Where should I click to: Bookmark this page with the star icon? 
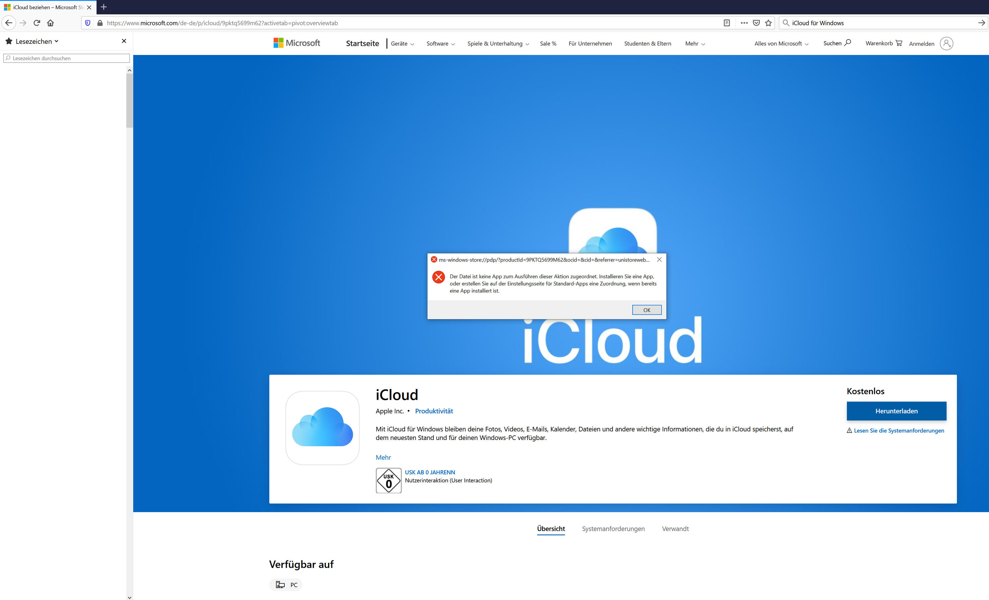768,23
